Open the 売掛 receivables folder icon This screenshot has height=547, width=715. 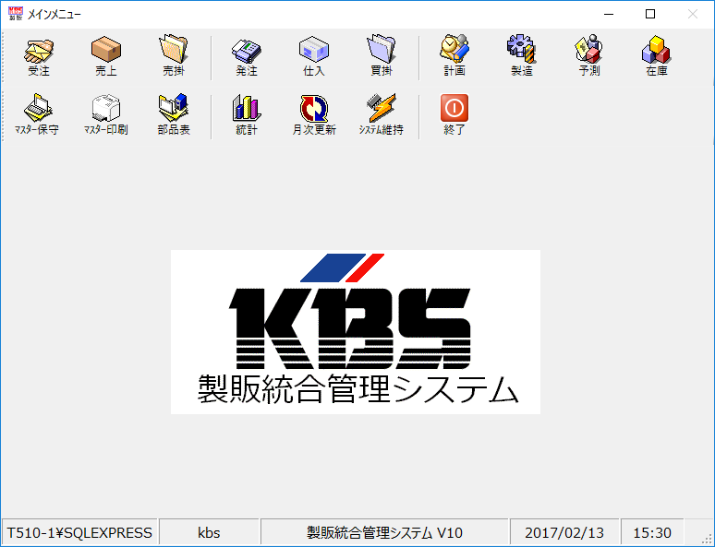coord(174,57)
